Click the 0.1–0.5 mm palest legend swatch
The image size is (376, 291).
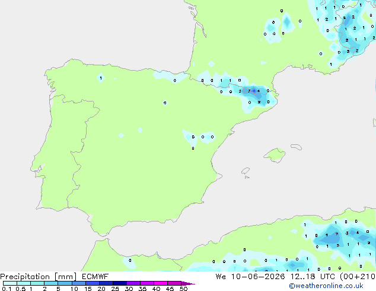point(10,283)
